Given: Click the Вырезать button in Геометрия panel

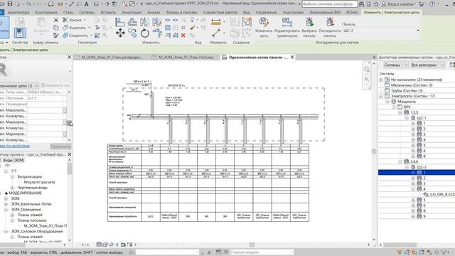Looking at the screenshot, I should click(x=76, y=28).
